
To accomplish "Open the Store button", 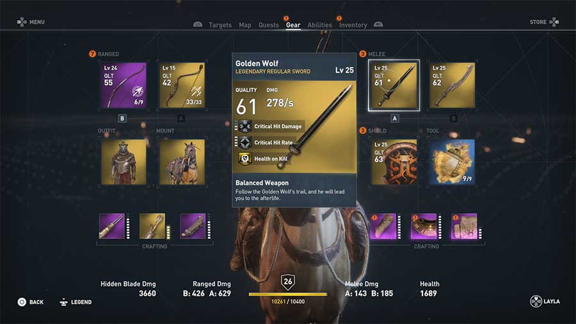I will click(545, 22).
